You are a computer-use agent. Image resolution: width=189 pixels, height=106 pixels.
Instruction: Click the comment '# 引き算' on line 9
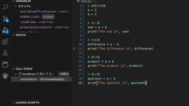(x=94, y=40)
